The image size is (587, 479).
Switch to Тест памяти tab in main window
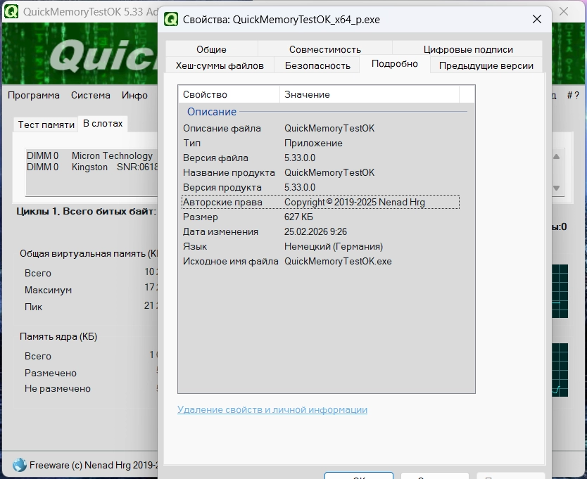pos(46,124)
